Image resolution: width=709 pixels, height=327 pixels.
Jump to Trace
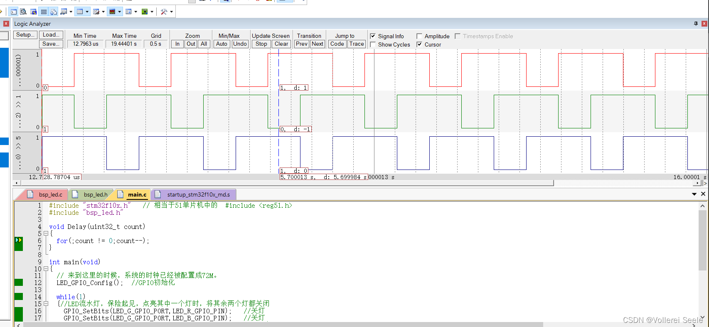[357, 44]
